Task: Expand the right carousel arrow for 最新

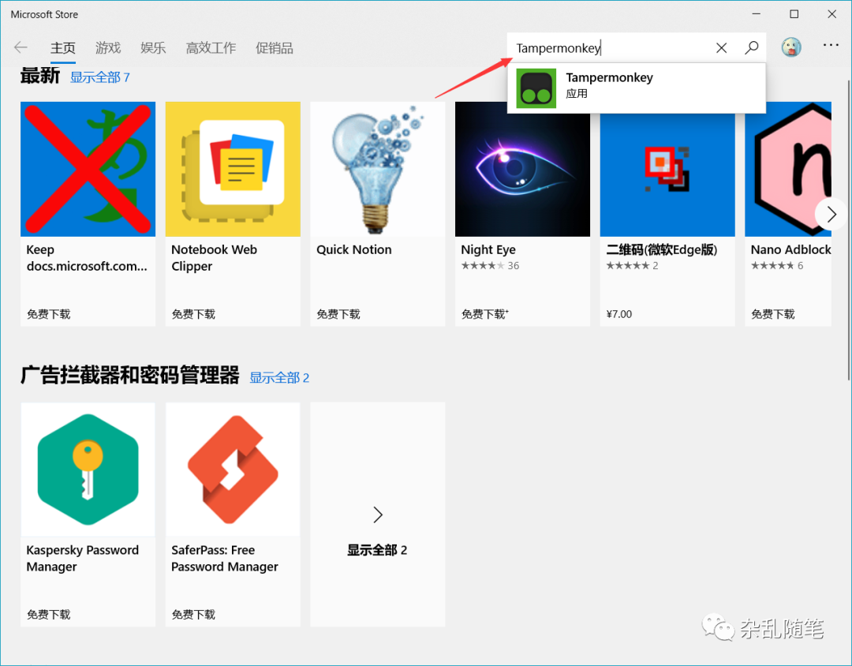Action: coord(831,213)
